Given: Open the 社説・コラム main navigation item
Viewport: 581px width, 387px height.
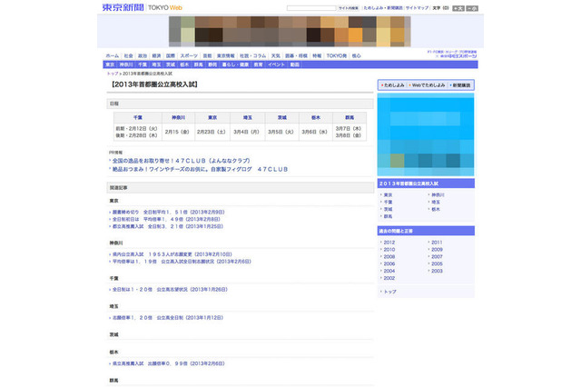Looking at the screenshot, I should click(x=252, y=56).
